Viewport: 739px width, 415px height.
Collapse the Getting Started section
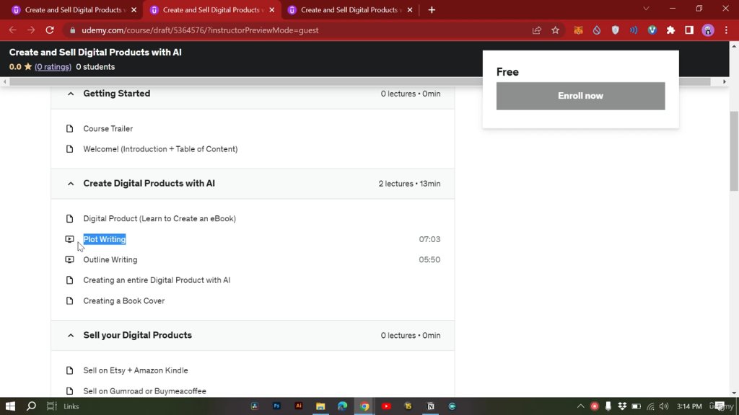point(71,94)
